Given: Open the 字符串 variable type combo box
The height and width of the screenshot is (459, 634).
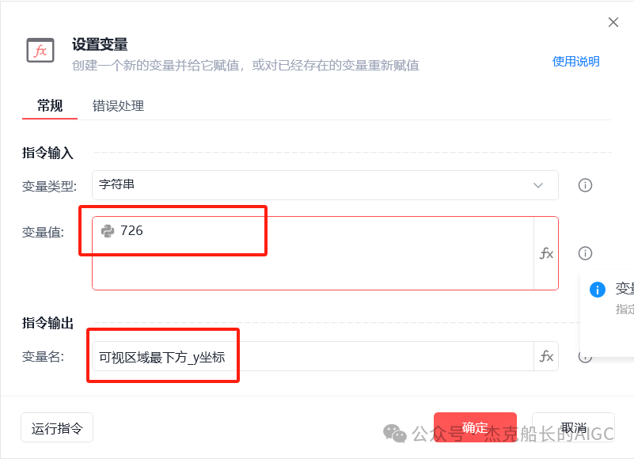Looking at the screenshot, I should [325, 185].
